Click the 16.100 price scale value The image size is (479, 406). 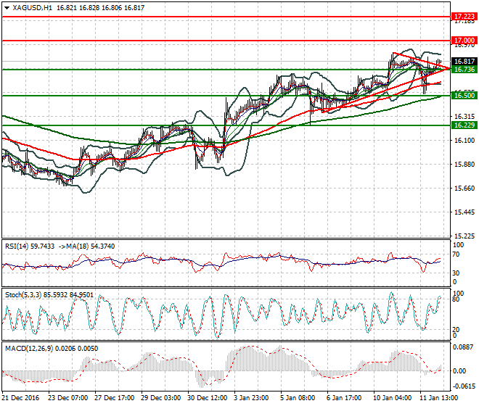click(x=464, y=141)
